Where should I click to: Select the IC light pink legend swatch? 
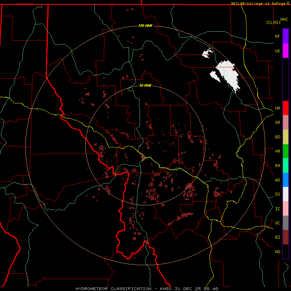(x=286, y=209)
